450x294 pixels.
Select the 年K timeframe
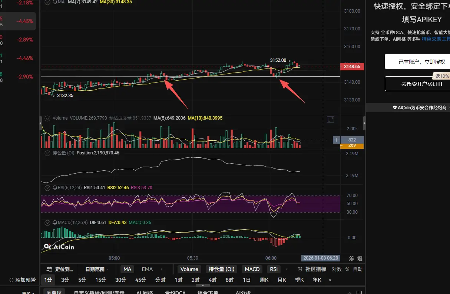pyautogui.click(x=317, y=280)
